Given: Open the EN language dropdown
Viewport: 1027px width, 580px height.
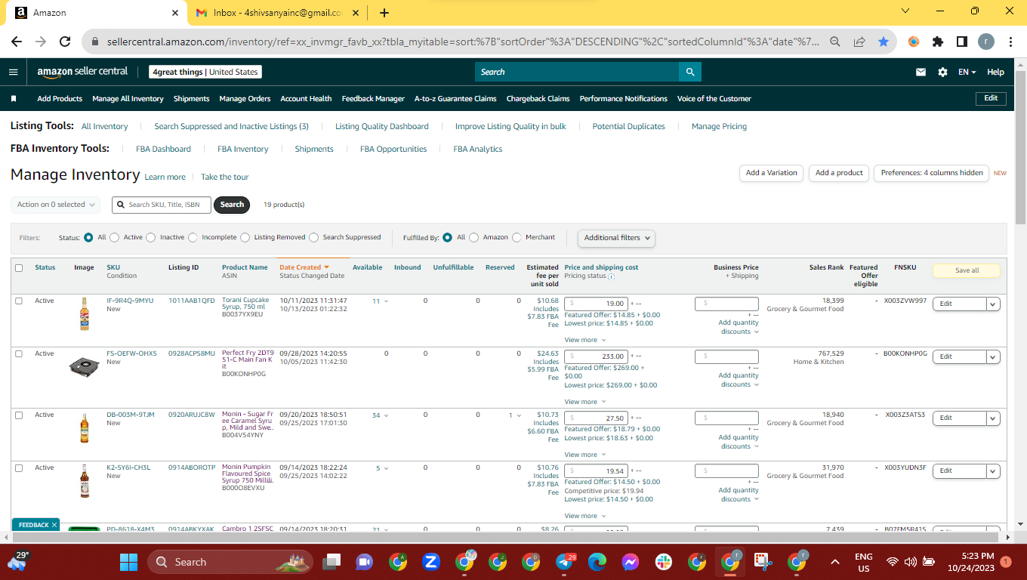Looking at the screenshot, I should coord(967,72).
